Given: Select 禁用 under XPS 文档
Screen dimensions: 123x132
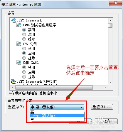Looking at the screenshot, I should click(x=24, y=49).
